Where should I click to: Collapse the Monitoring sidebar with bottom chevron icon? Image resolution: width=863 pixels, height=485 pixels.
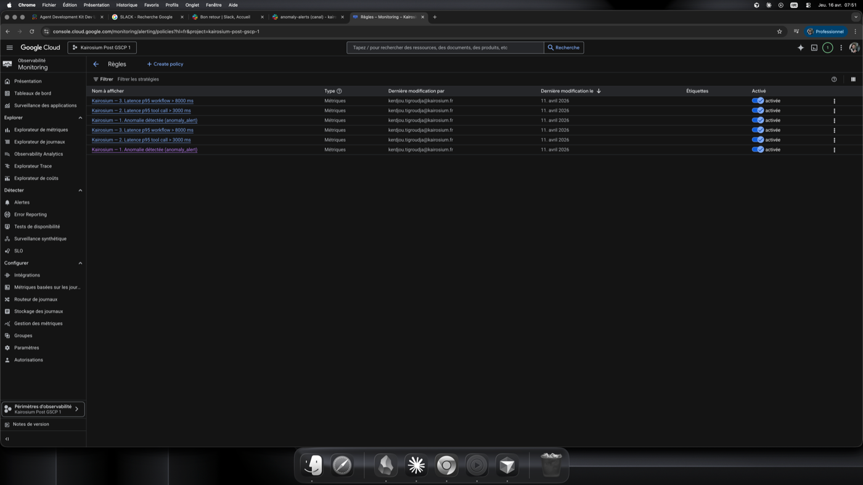pos(7,439)
